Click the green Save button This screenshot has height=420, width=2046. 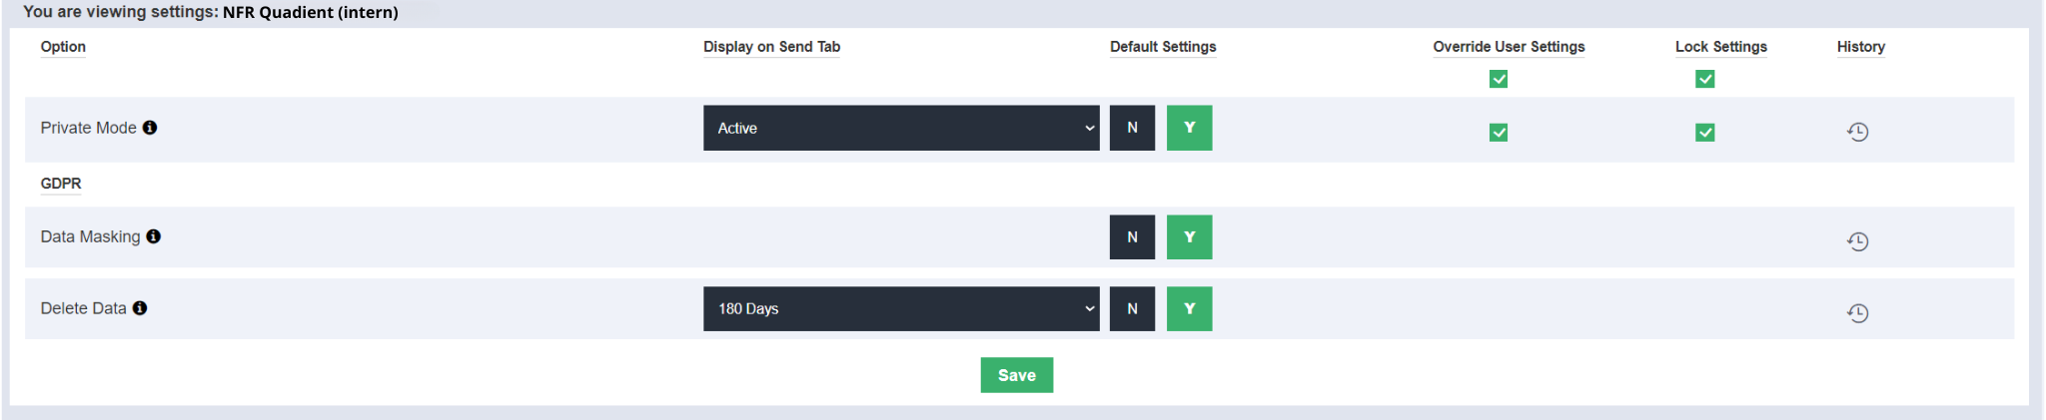1016,375
